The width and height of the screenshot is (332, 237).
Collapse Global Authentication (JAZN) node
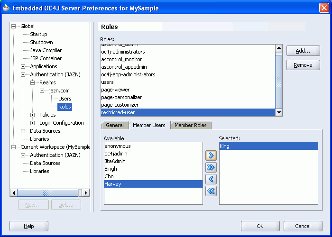coord(23,75)
